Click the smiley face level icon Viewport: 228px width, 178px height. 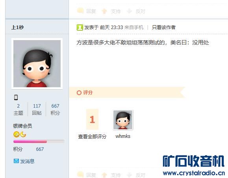(x=17, y=134)
